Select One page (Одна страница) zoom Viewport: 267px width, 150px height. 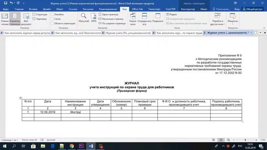point(108,15)
